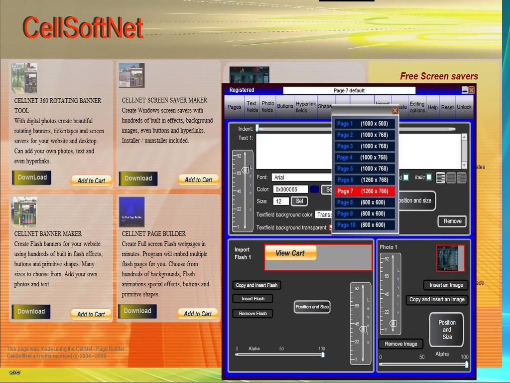Click the CellNet Banner Maker product icon
This screenshot has height=383, width=510.
pyautogui.click(x=24, y=211)
